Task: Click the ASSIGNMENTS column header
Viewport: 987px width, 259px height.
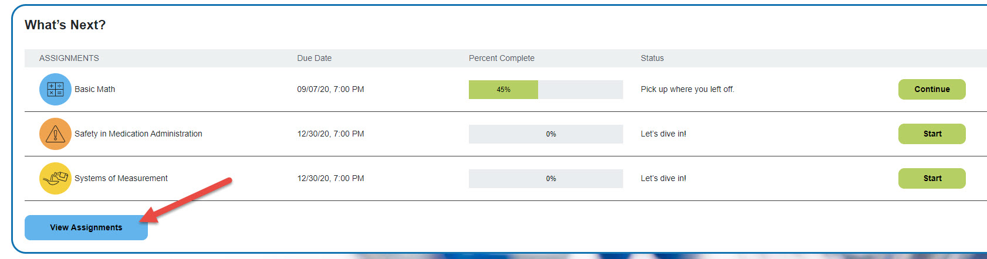Action: click(69, 58)
